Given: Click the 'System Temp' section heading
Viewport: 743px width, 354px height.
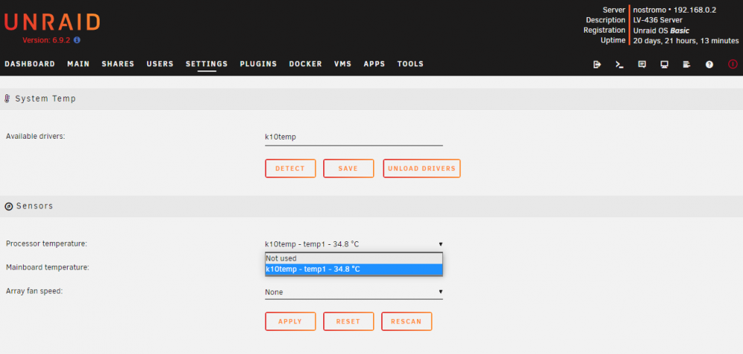Looking at the screenshot, I should 45,99.
